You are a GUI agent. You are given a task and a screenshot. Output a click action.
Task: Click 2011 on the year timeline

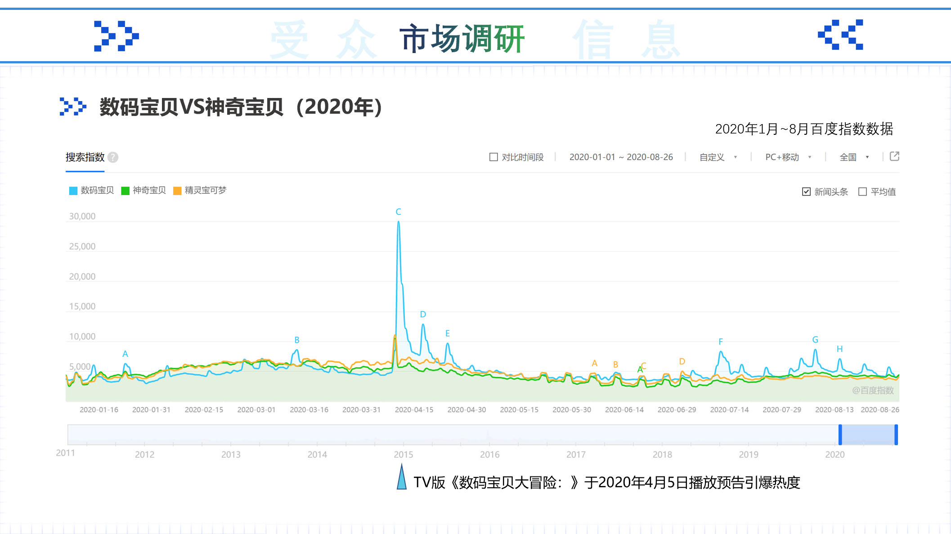[x=66, y=453]
